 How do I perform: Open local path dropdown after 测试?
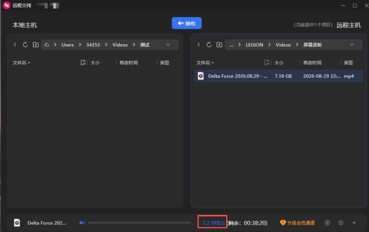click(168, 45)
